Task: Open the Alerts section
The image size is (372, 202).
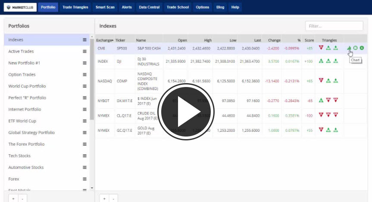Action: coord(127,7)
